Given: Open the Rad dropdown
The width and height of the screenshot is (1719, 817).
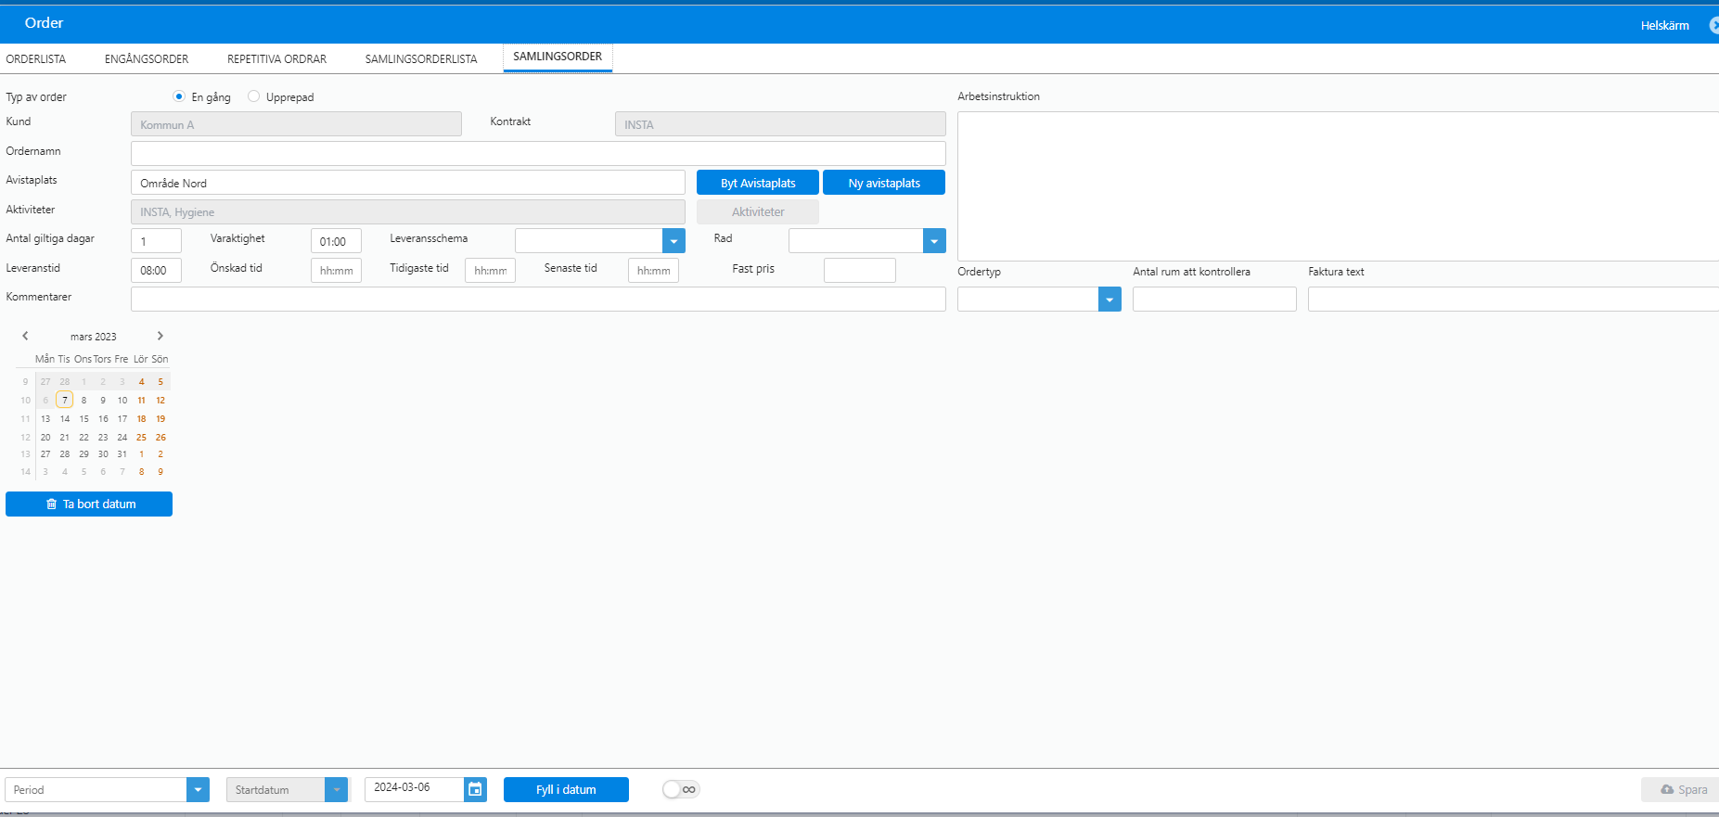Looking at the screenshot, I should tap(934, 241).
